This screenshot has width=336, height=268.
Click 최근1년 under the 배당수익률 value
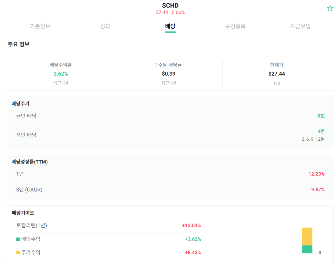(x=61, y=83)
